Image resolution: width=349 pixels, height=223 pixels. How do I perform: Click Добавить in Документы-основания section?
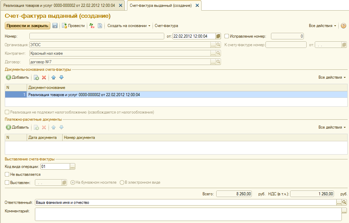pos(17,77)
